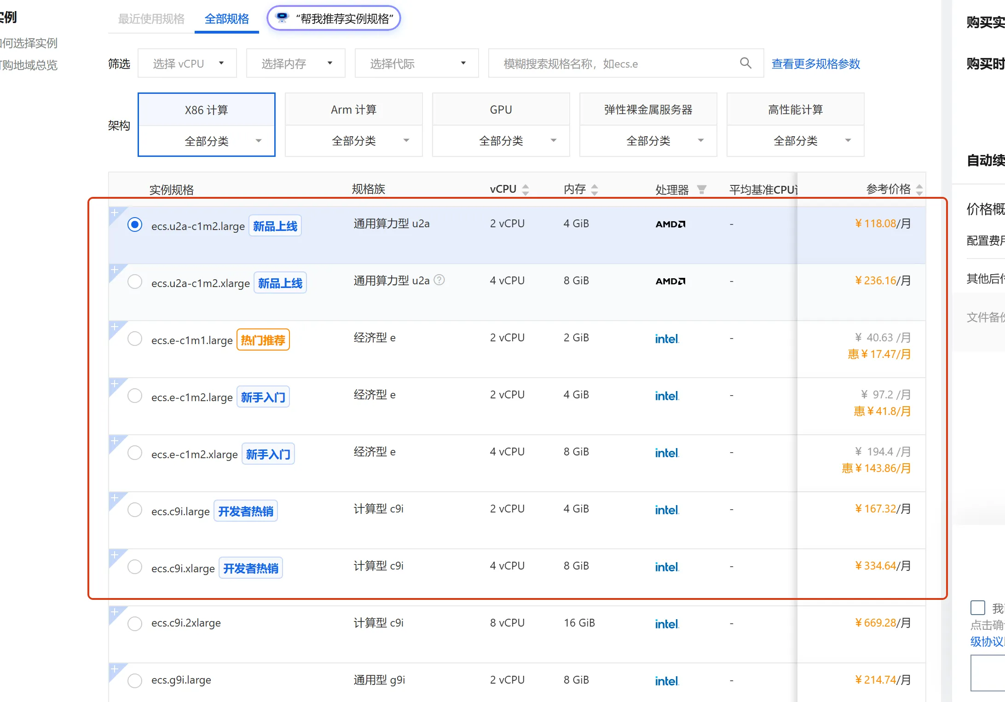Expand plus corner of ecs.e-c1m2.large row
Screen dimensions: 1005x702
tap(115, 384)
